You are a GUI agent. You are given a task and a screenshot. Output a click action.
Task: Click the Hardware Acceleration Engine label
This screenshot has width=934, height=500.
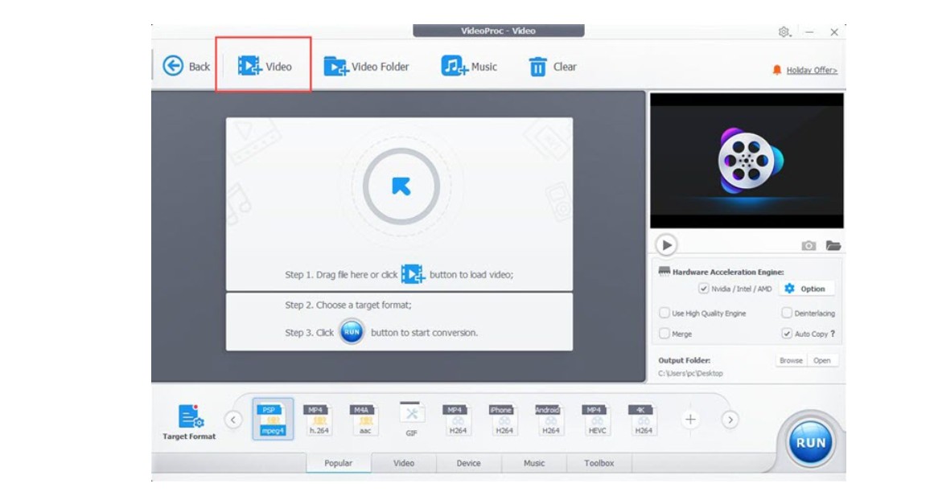728,272
